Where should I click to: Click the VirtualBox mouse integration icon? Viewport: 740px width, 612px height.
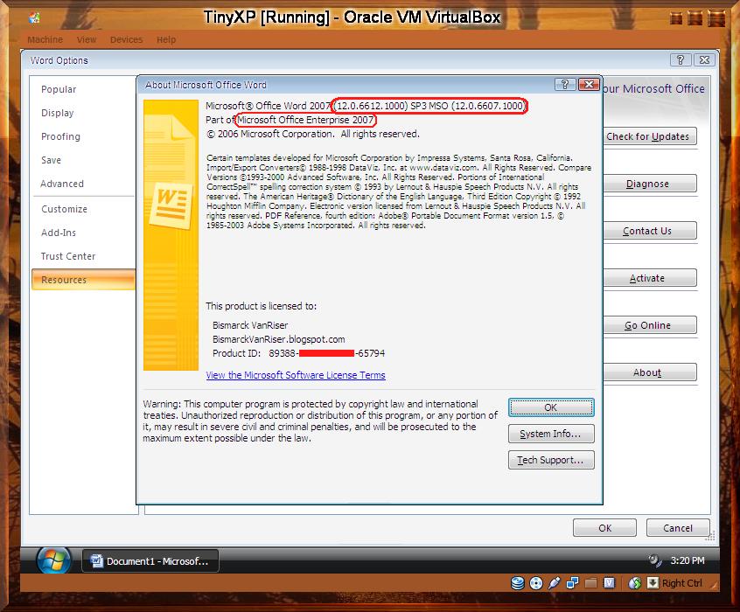tap(635, 583)
